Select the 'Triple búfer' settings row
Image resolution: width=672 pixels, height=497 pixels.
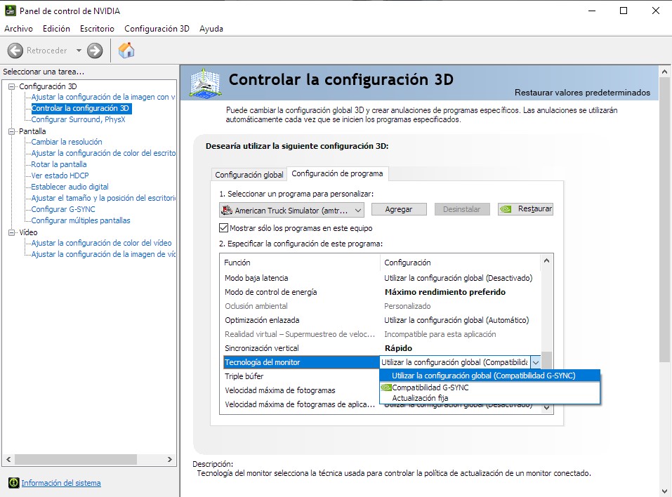click(x=300, y=376)
